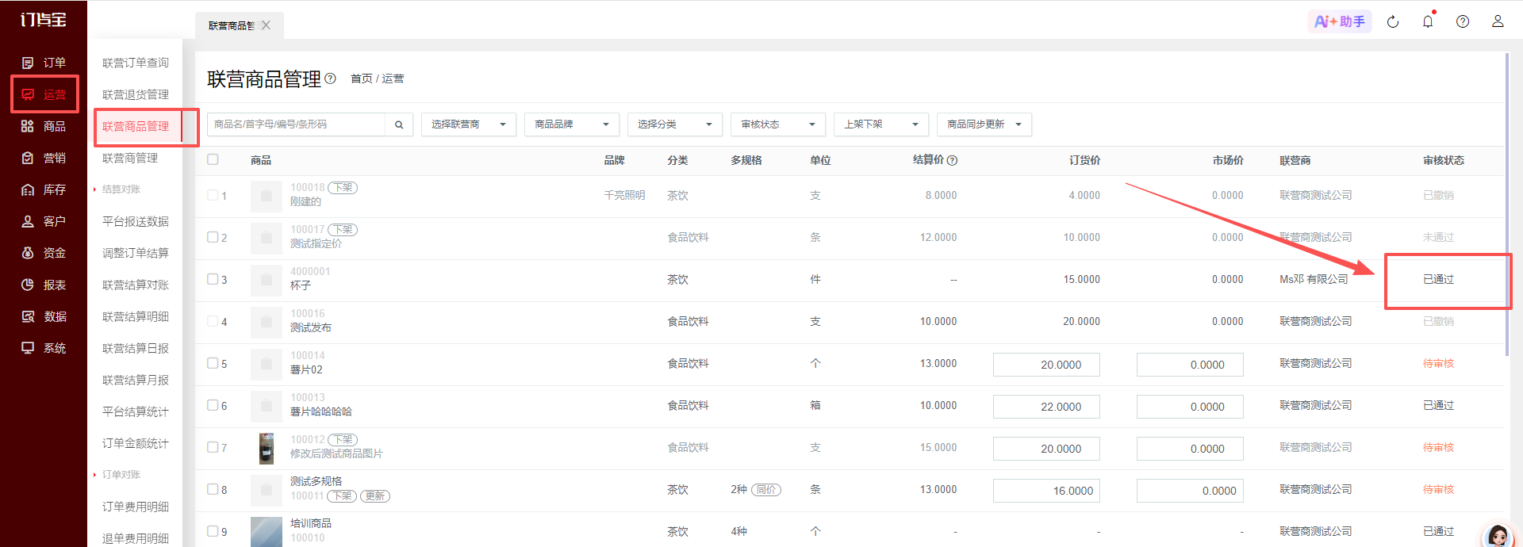1523x547 pixels.
Task: Open the notification bell
Action: (1428, 21)
